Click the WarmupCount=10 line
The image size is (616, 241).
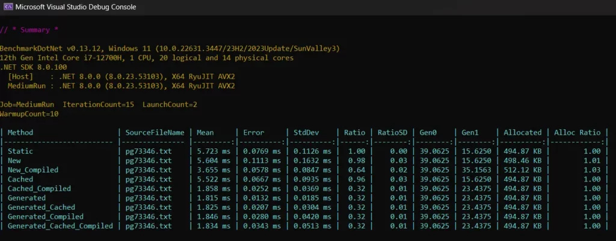[x=29, y=114]
